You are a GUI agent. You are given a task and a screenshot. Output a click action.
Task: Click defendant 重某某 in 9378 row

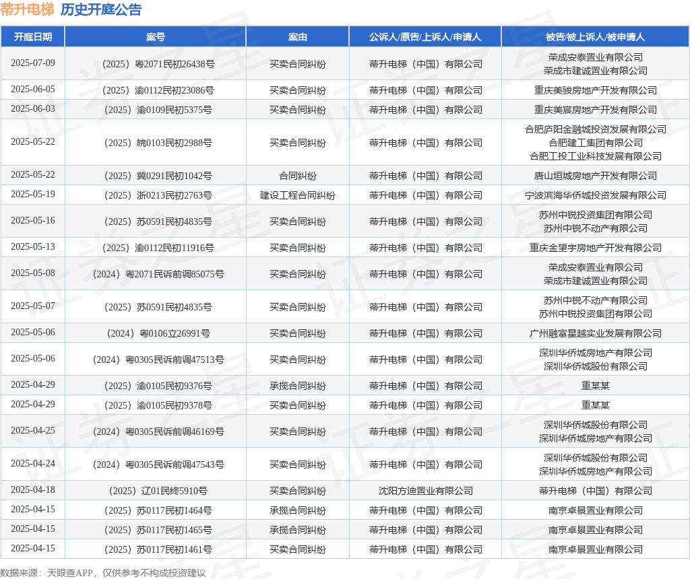pos(596,405)
